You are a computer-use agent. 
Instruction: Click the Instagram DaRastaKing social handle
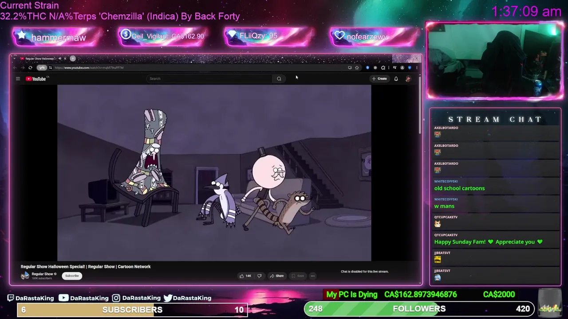[136, 298]
